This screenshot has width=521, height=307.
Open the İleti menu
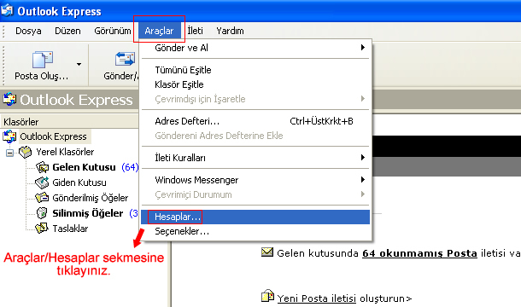(195, 31)
